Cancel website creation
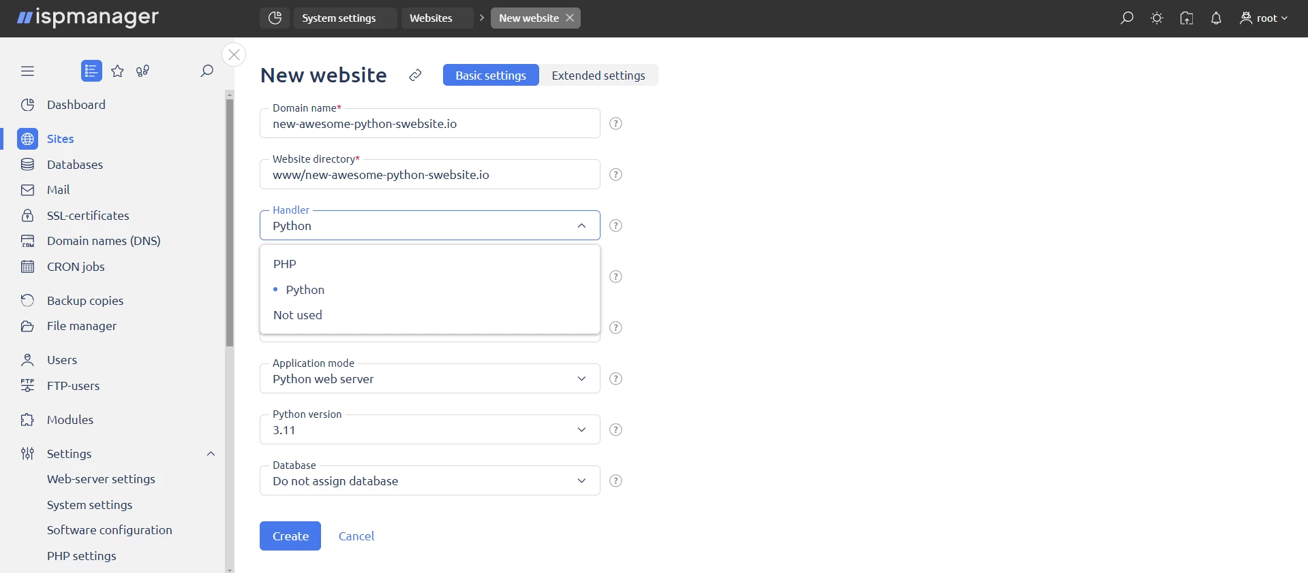Viewport: 1308px width, 573px height. pyautogui.click(x=356, y=536)
